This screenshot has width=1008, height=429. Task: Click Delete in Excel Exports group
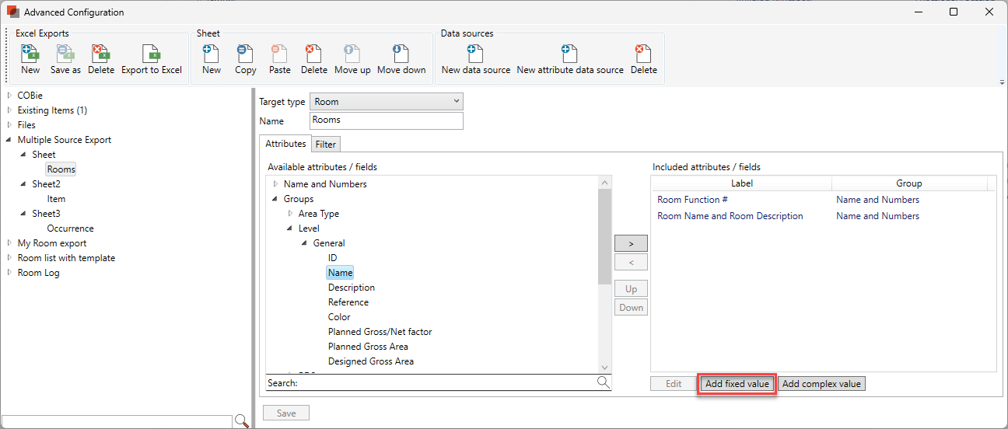pyautogui.click(x=100, y=59)
